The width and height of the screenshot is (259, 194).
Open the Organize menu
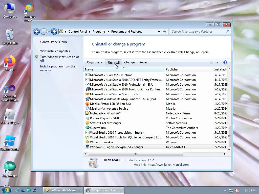pyautogui.click(x=95, y=62)
